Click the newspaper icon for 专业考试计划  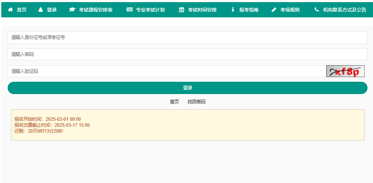pyautogui.click(x=129, y=10)
